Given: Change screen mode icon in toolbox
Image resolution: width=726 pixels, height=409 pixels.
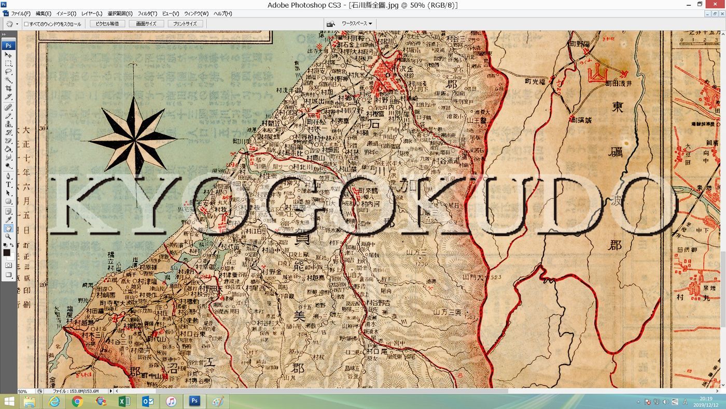Looking at the screenshot, I should coord(8,275).
